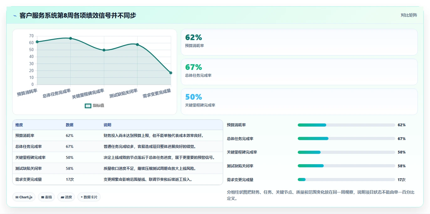
Task: Click the 总体任务完成率 67% progress bar
Action: click(346, 138)
